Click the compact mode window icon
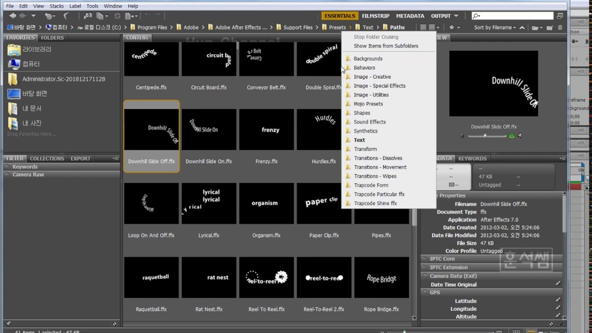 click(x=560, y=16)
